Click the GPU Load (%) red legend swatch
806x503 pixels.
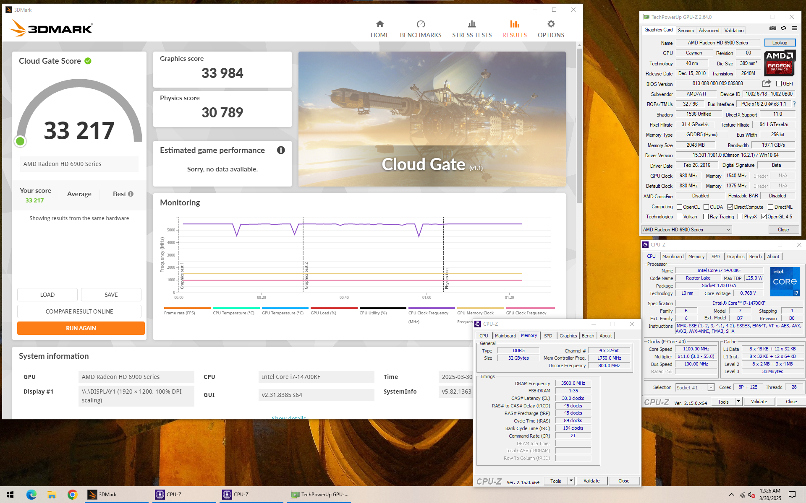click(334, 308)
